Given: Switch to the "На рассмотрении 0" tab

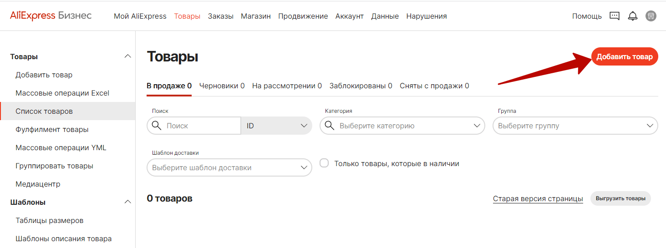Looking at the screenshot, I should 287,86.
